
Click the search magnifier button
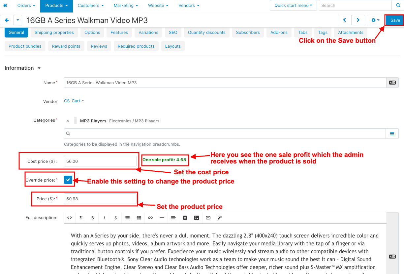click(398, 5)
